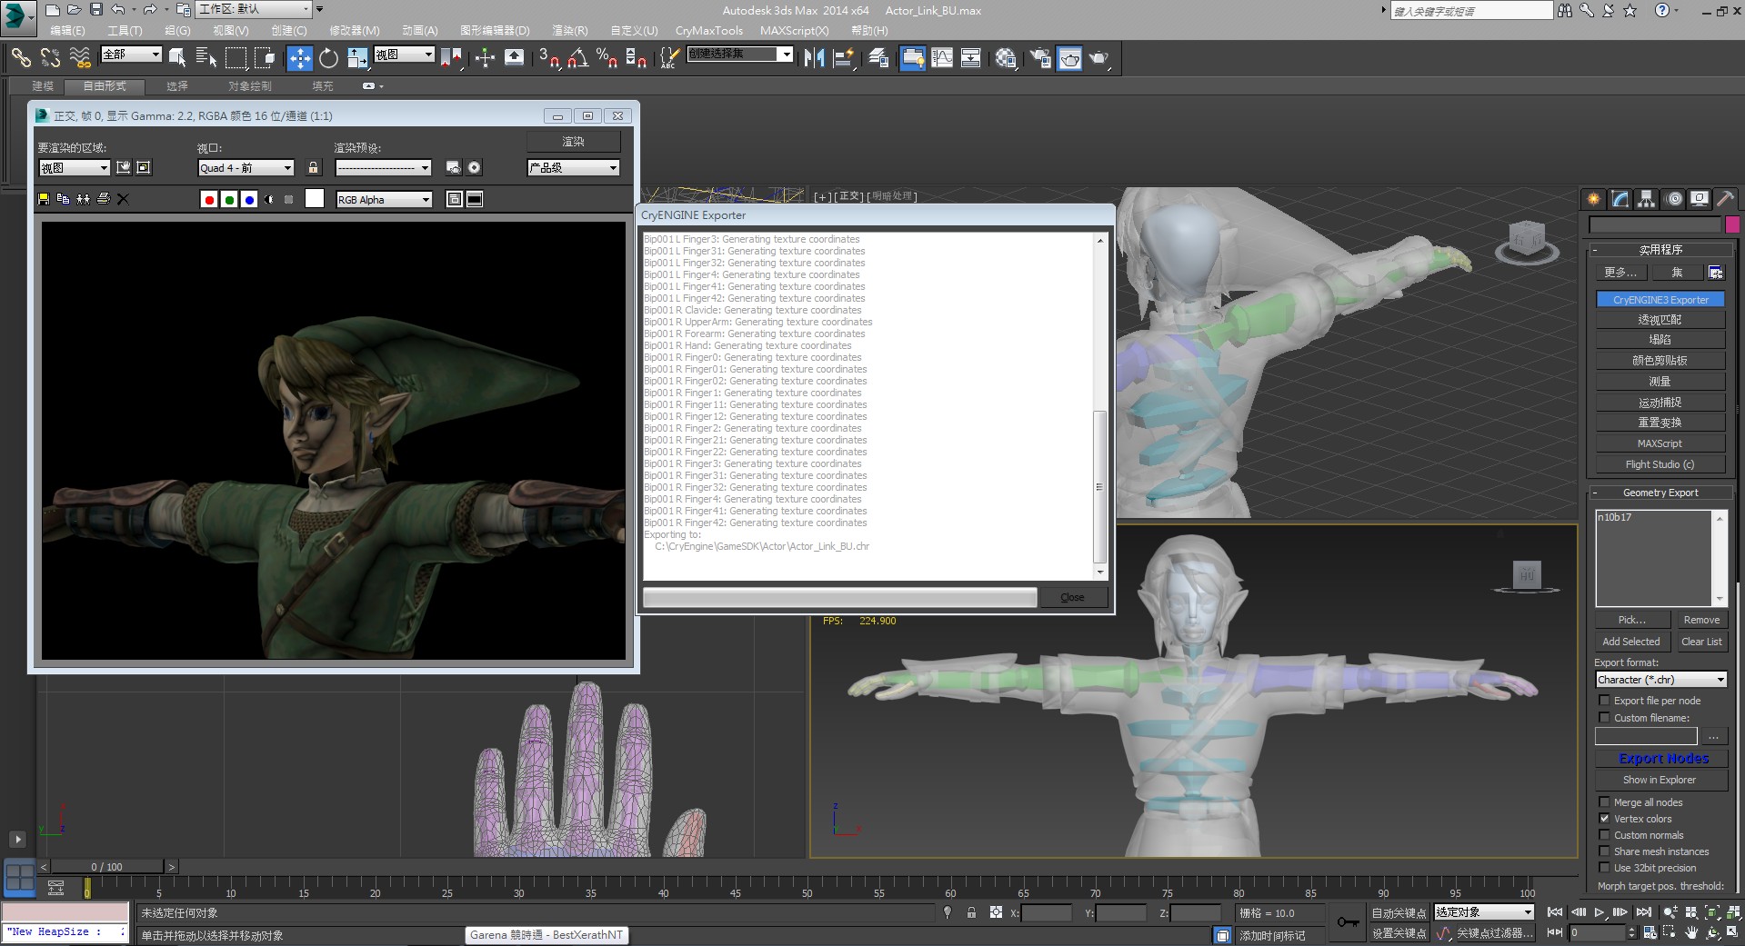The image size is (1745, 946).
Task: Clear the rendered frame with X icon
Action: pyautogui.click(x=124, y=199)
